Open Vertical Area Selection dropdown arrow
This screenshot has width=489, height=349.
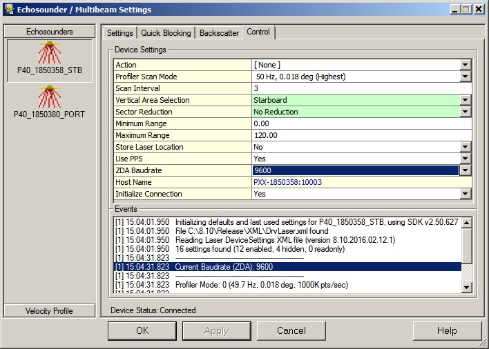click(466, 100)
